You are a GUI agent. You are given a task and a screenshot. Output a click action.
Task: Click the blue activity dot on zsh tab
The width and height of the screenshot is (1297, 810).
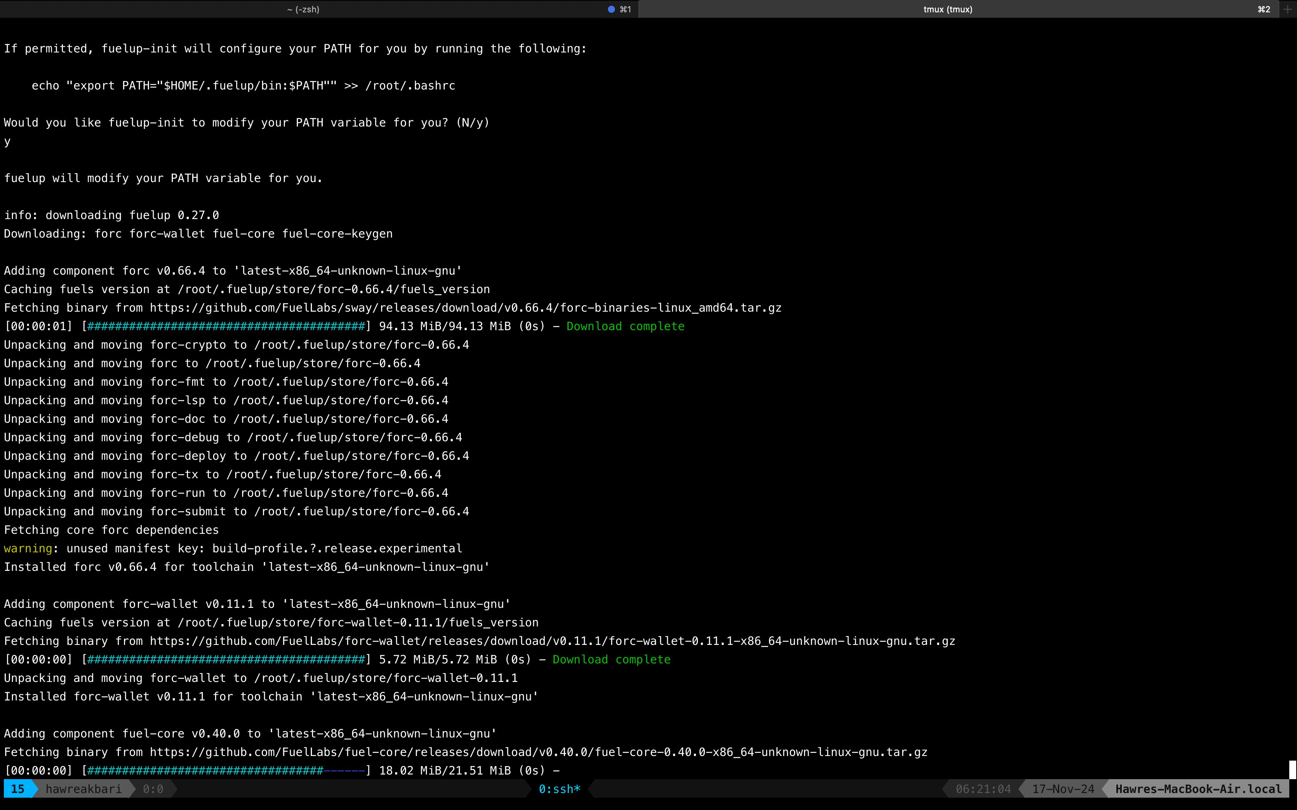(611, 9)
